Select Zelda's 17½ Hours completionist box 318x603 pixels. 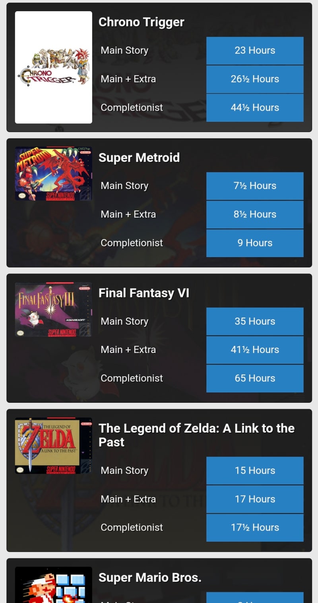[x=255, y=527]
